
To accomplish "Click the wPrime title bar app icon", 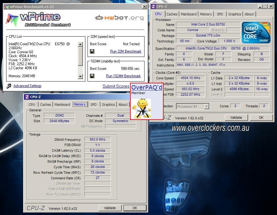I will point(6,7).
